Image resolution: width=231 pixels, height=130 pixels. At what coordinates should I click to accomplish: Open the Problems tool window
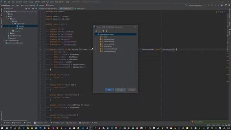(17, 123)
